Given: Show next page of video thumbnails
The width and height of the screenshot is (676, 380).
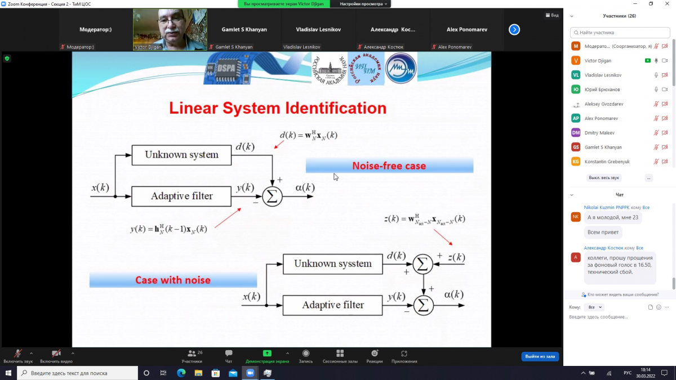Looking at the screenshot, I should [x=514, y=30].
